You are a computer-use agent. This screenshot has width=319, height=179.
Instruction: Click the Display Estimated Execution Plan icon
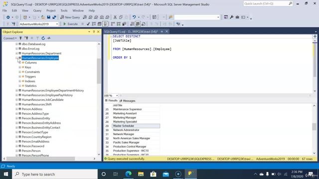pyautogui.click(x=94, y=24)
